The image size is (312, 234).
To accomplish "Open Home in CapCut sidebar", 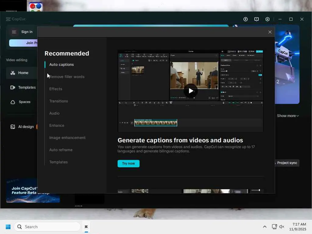I will pyautogui.click(x=22, y=73).
